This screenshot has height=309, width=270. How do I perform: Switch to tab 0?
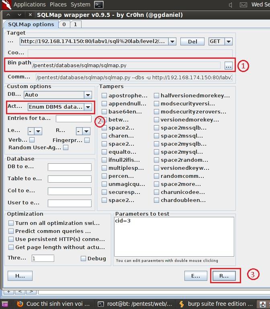pos(64,25)
